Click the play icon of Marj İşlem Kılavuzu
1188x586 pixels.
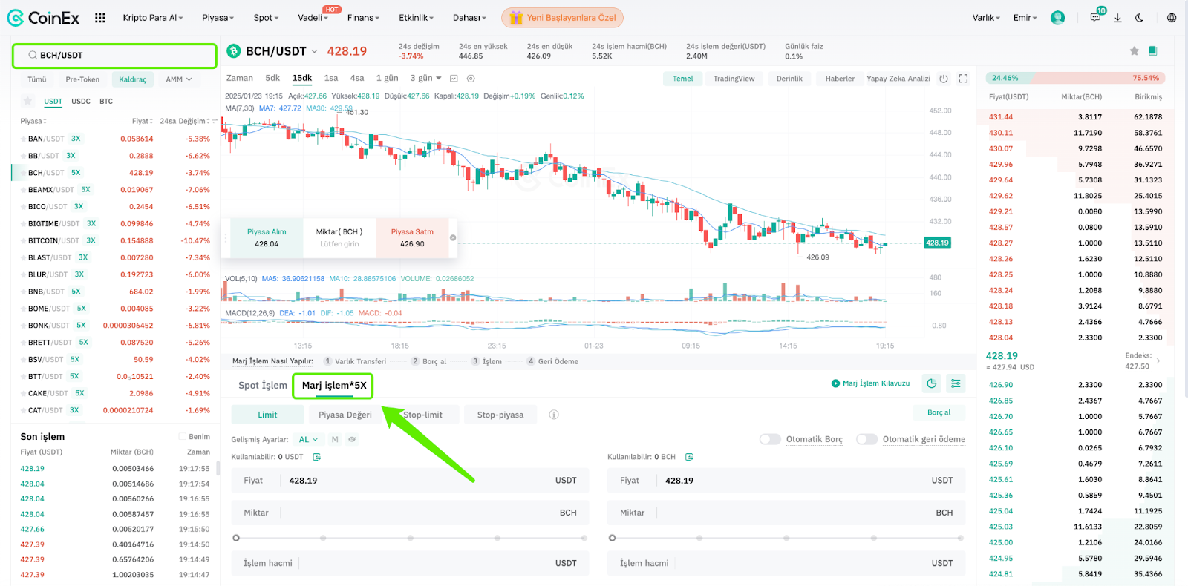click(x=835, y=383)
